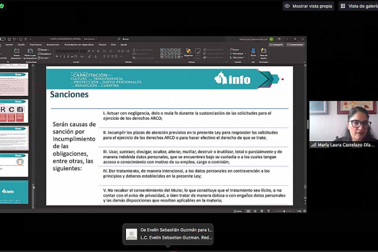Open Solo lectura dropdown beside file name
This screenshot has width=378, height=252.
pyautogui.click(x=90, y=39)
